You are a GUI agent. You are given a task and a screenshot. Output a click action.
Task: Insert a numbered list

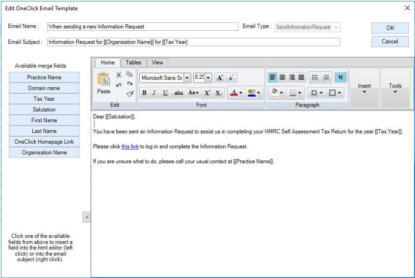tap(326, 77)
